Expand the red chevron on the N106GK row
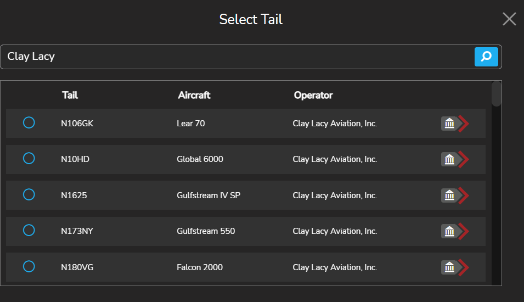 (464, 124)
